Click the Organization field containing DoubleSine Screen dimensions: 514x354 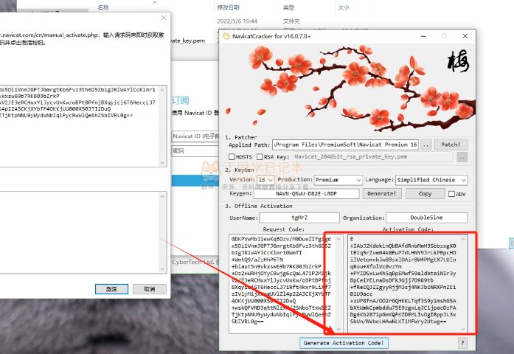coord(426,218)
